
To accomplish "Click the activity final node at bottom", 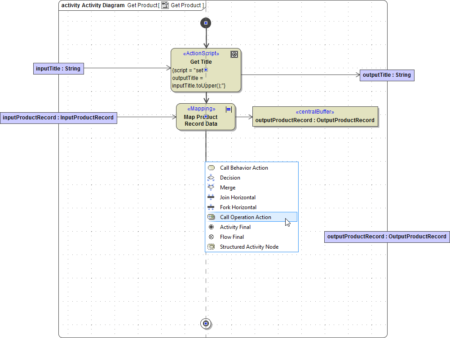I will (206, 323).
